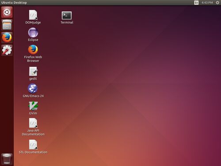The height and width of the screenshot is (166, 221).
Task: Click the Ubuntu Desktop title text
Action: (x=14, y=3)
